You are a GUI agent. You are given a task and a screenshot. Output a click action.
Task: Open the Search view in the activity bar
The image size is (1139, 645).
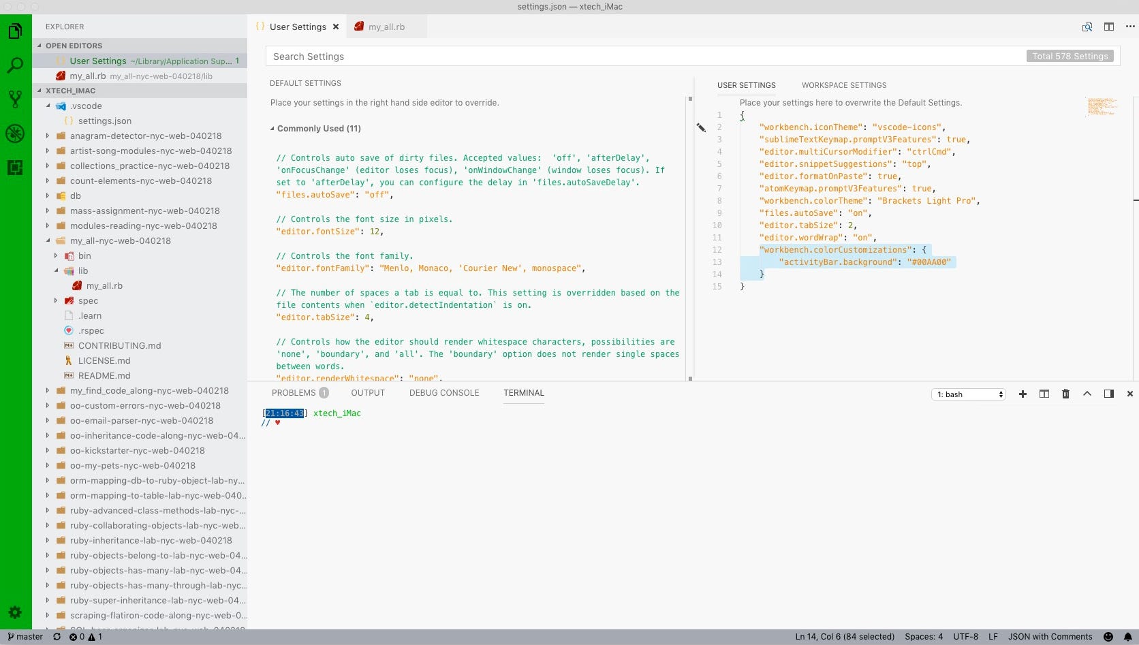point(15,65)
